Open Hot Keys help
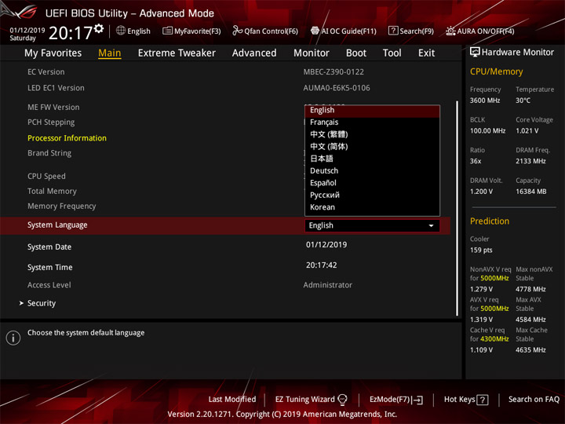The width and height of the screenshot is (565, 424). pyautogui.click(x=466, y=400)
